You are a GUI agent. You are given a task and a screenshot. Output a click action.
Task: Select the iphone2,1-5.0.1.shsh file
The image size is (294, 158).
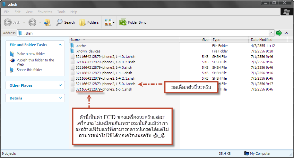pos(105,84)
